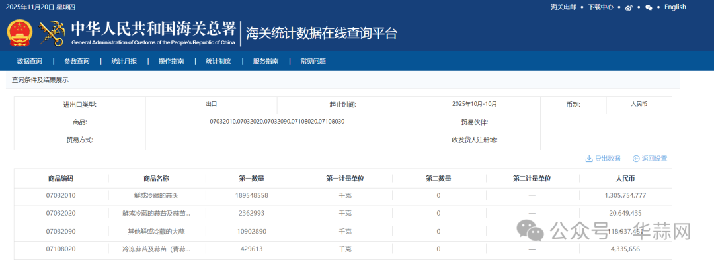Click the 第二计量单位 column header
The height and width of the screenshot is (260, 714).
point(532,179)
